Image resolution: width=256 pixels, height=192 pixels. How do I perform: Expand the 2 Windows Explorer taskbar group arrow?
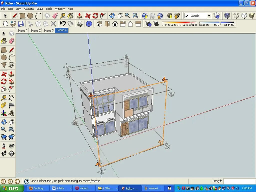click(117, 188)
